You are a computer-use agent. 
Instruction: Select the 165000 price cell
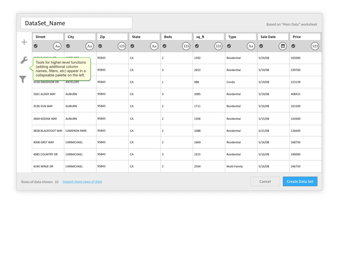tap(305, 58)
